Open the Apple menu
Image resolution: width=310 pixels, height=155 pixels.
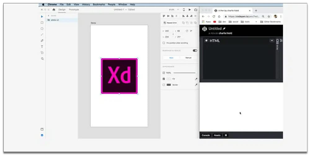43,4
